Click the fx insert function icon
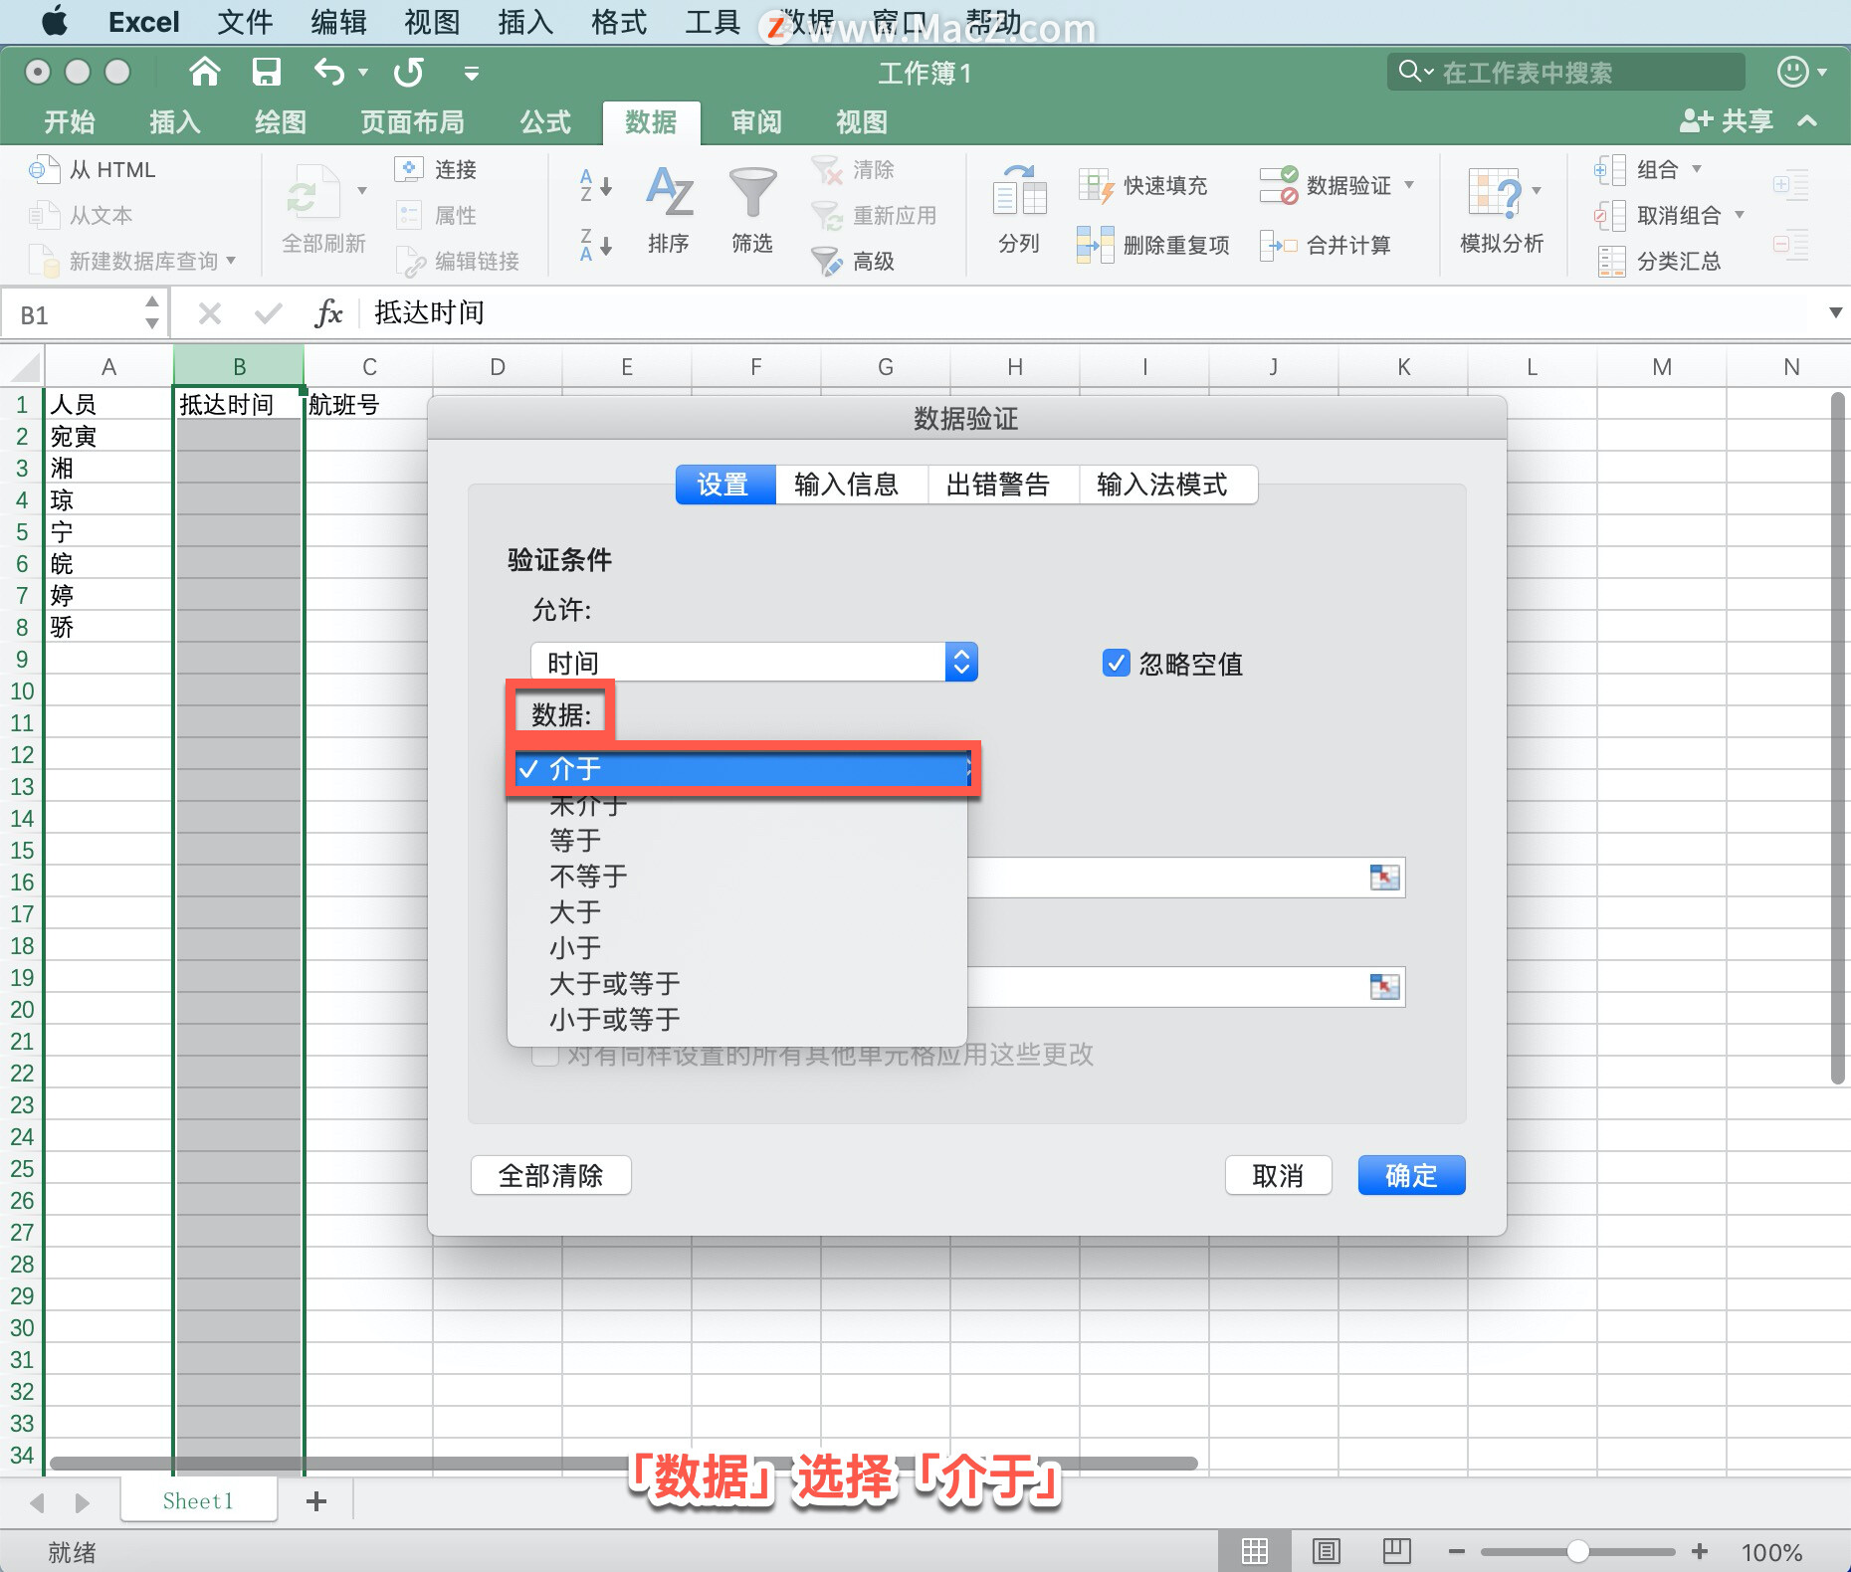This screenshot has height=1572, width=1851. [x=328, y=313]
